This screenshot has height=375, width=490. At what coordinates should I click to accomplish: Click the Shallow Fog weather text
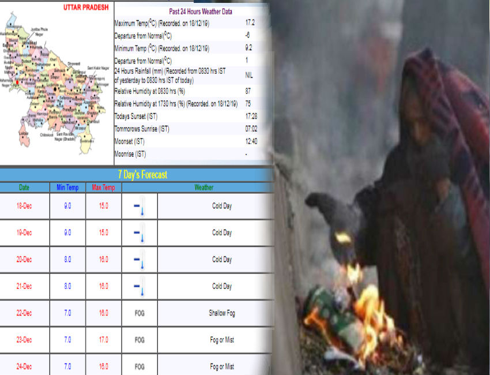221,313
